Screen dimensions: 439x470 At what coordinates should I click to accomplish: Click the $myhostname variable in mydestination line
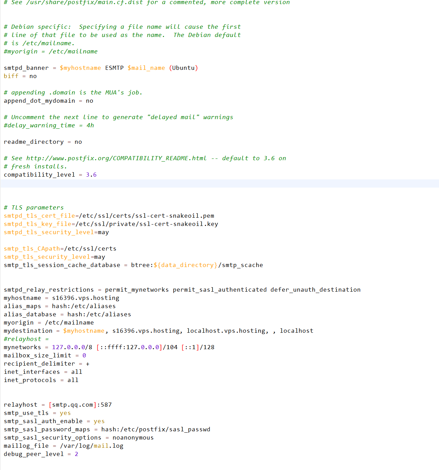click(x=84, y=331)
